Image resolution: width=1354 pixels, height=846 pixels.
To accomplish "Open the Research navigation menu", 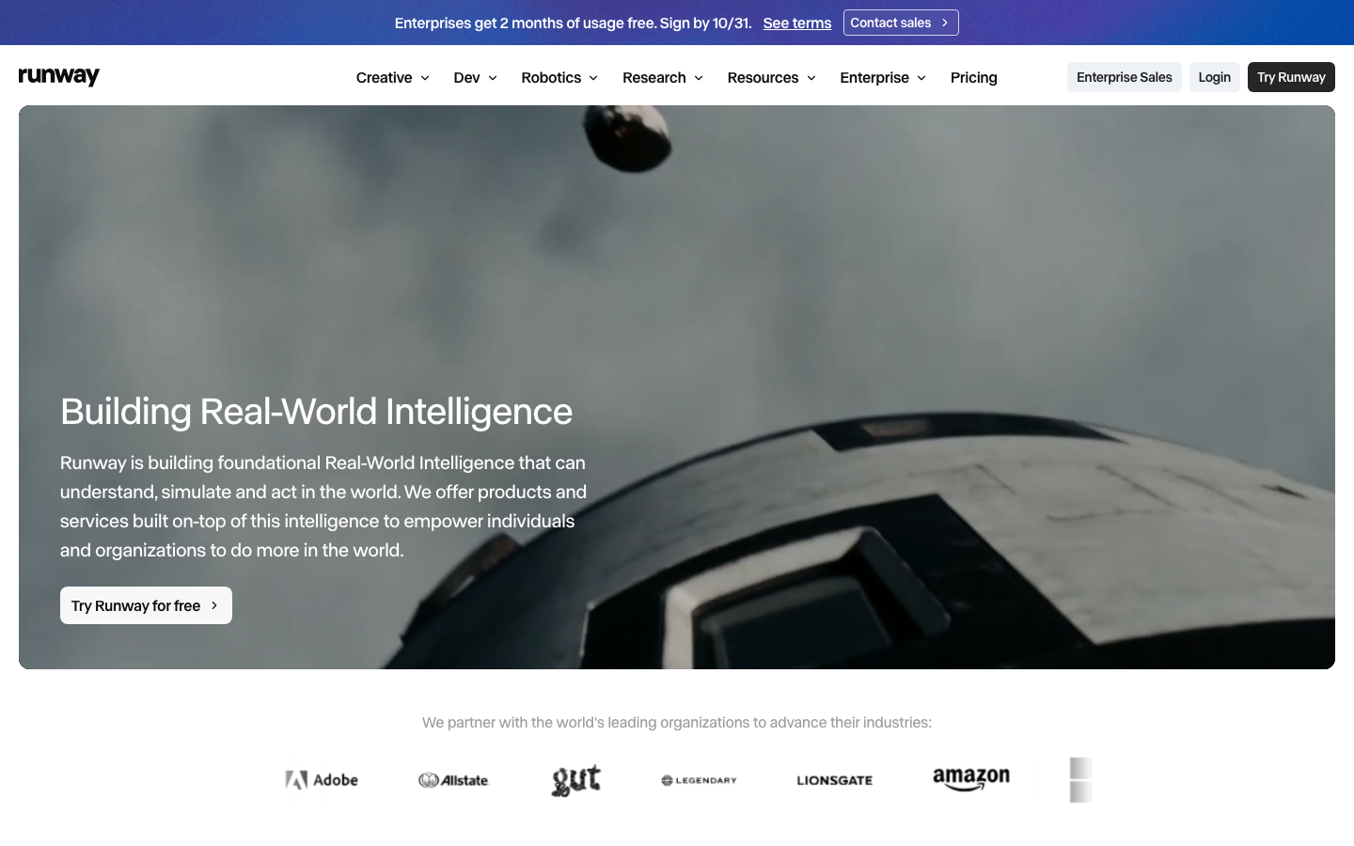I will pos(663,77).
